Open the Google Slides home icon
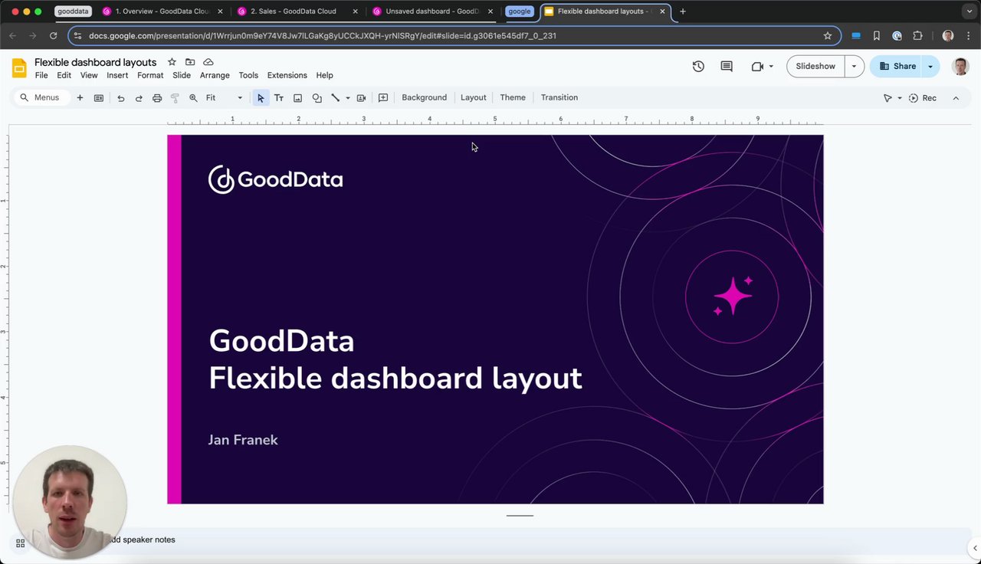The height and width of the screenshot is (564, 981). pos(19,68)
